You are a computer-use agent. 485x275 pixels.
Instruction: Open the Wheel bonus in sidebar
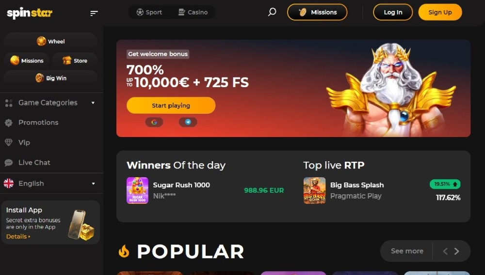51,41
